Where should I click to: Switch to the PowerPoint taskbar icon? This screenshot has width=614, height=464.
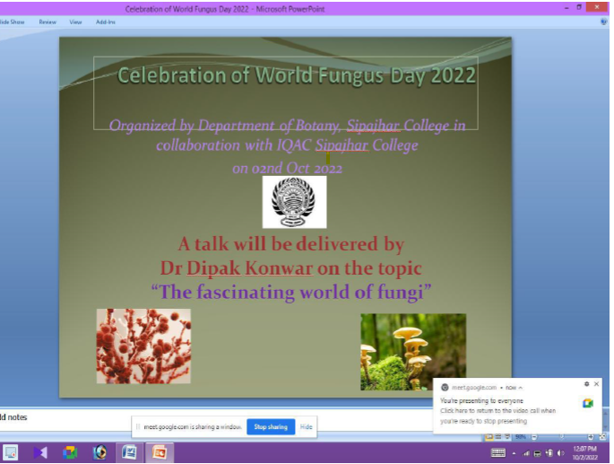pyautogui.click(x=160, y=452)
